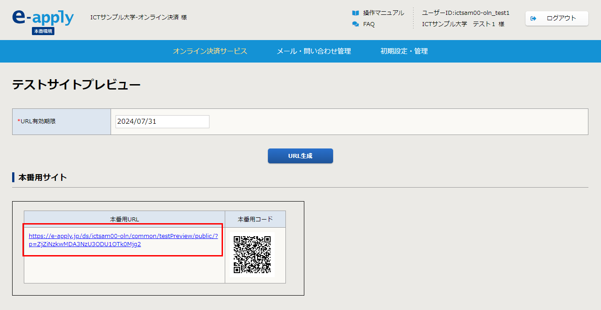601x310 pixels.
Task: Click the URL有効期限 field label
Action: tap(38, 121)
